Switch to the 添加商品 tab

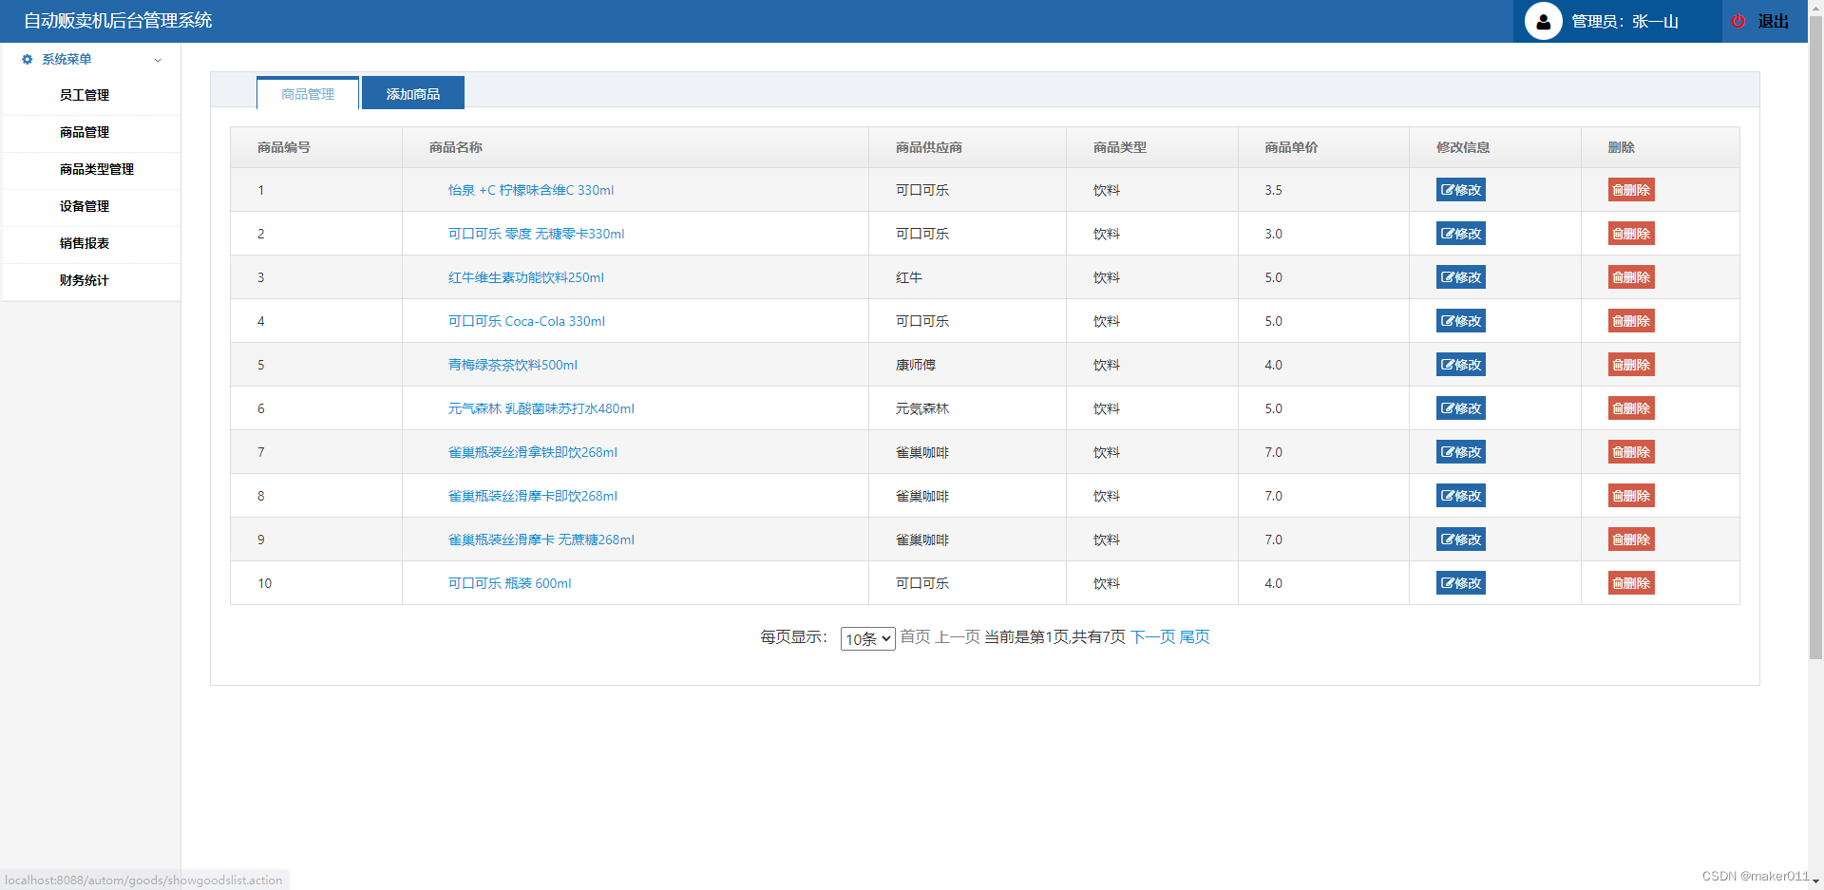coord(413,94)
